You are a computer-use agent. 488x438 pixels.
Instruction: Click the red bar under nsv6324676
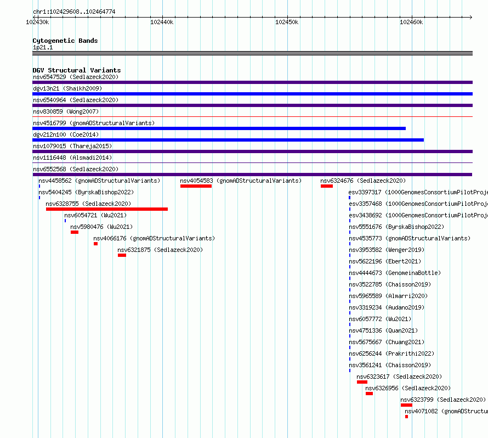coord(327,186)
